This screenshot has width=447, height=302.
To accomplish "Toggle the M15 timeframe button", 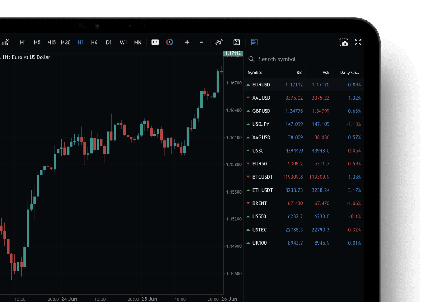I will (51, 42).
